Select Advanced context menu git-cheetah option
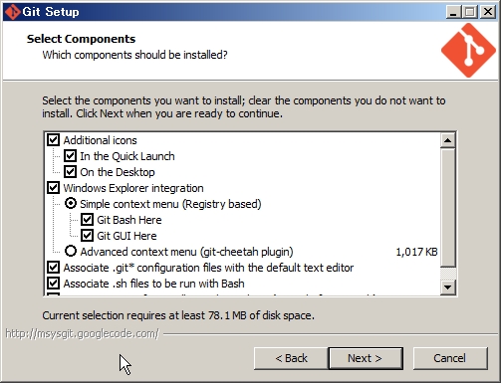Image resolution: width=501 pixels, height=383 pixels. (x=71, y=251)
